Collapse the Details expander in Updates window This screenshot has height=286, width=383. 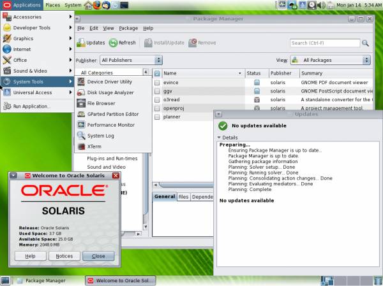[219, 138]
